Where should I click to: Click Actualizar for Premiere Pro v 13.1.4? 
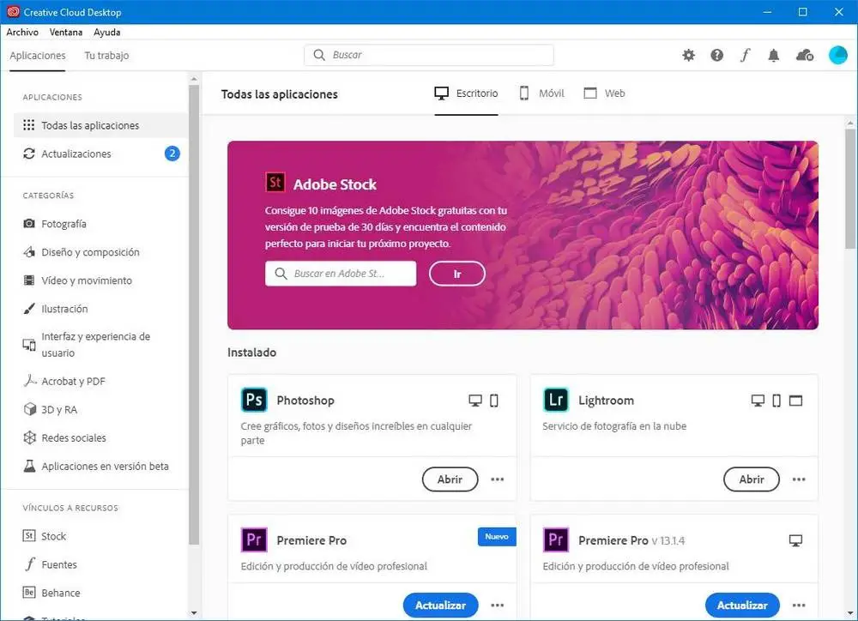coord(742,606)
